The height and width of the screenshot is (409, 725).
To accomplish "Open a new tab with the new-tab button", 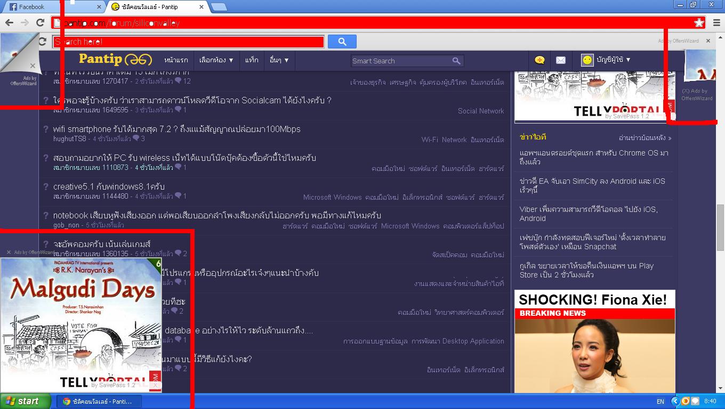I will (219, 7).
